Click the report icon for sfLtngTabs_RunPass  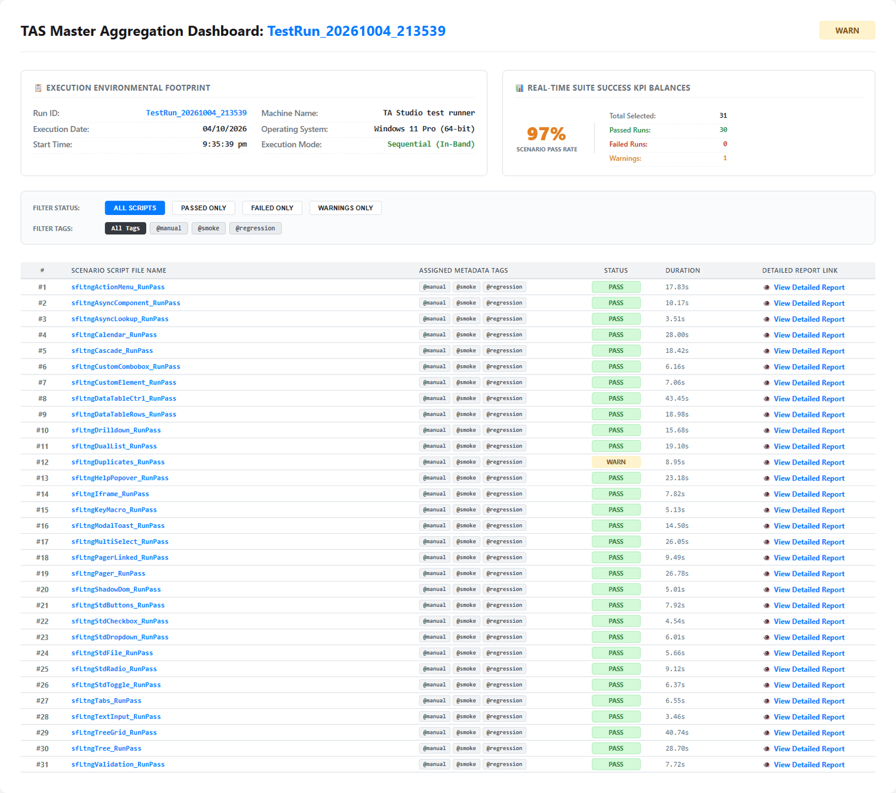click(x=767, y=701)
